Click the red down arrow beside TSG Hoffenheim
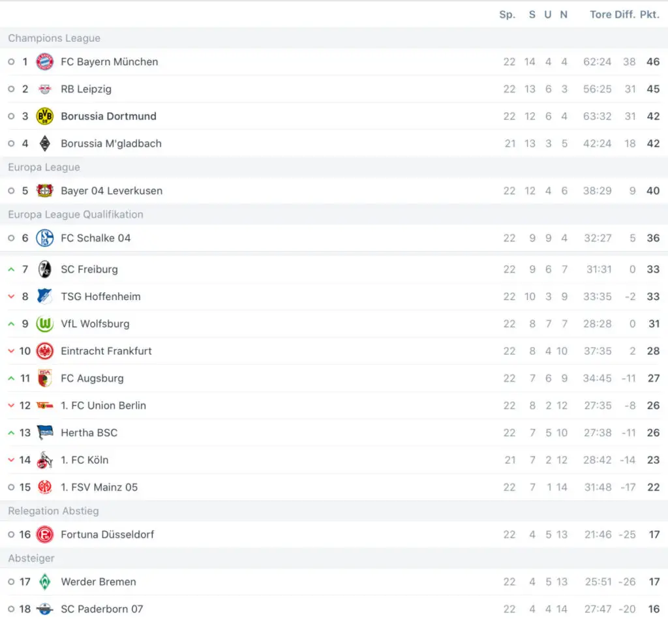This screenshot has width=668, height=619. point(12,297)
